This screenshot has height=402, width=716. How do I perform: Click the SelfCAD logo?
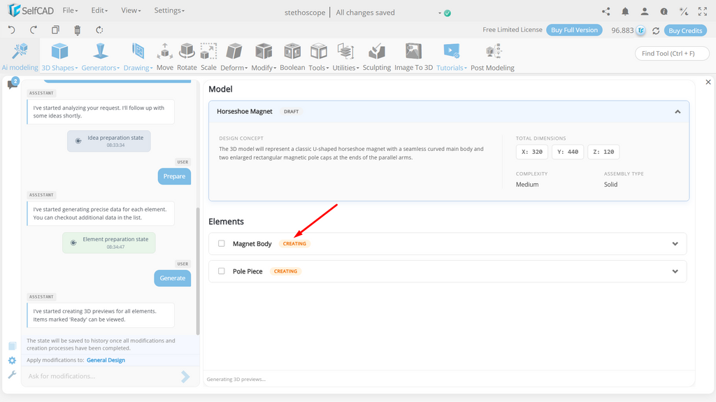tap(31, 10)
